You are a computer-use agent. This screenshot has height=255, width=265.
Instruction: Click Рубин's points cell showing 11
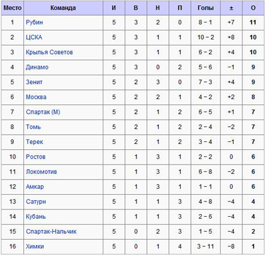pyautogui.click(x=253, y=22)
